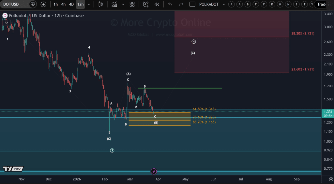The height and width of the screenshot is (184, 334).
Task: Grab the toolbar drag handle dots
Action: click(329, 4)
